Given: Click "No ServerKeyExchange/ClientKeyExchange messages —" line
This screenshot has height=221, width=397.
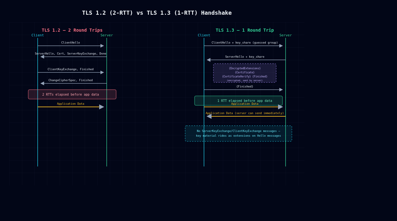Looking at the screenshot, I should click(239, 131).
